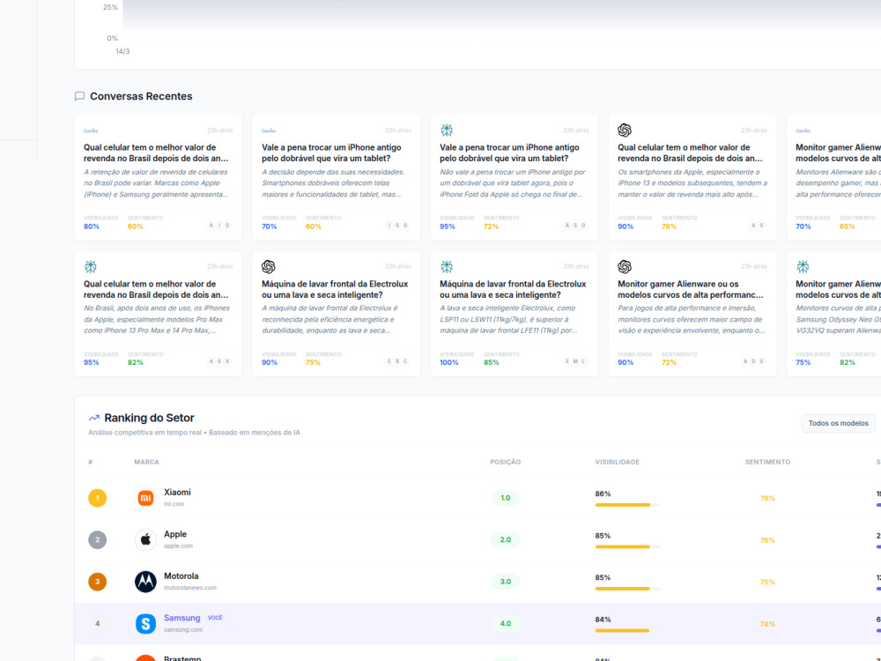Select the Motorola brand name
Image resolution: width=881 pixels, height=661 pixels.
pos(181,576)
